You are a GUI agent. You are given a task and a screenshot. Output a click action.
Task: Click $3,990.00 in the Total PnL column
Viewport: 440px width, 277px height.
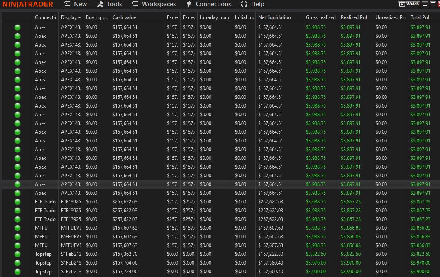tap(420, 272)
